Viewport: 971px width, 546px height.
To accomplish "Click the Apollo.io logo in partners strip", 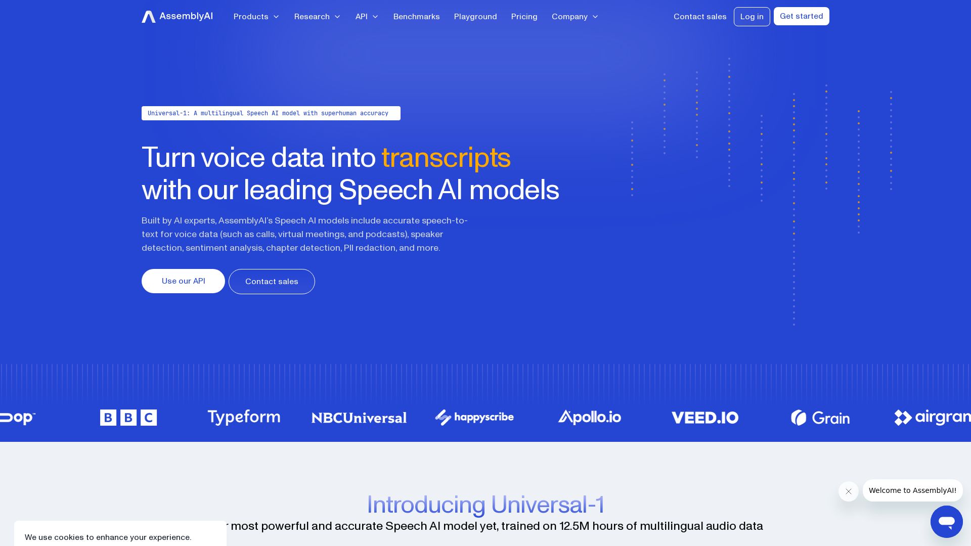I will [x=590, y=417].
